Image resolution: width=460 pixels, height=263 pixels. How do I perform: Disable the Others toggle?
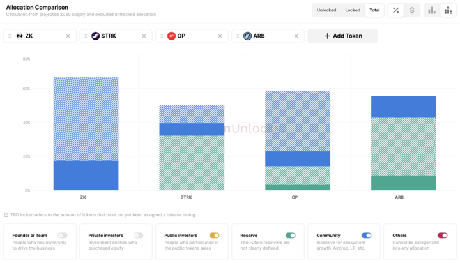tap(442, 236)
